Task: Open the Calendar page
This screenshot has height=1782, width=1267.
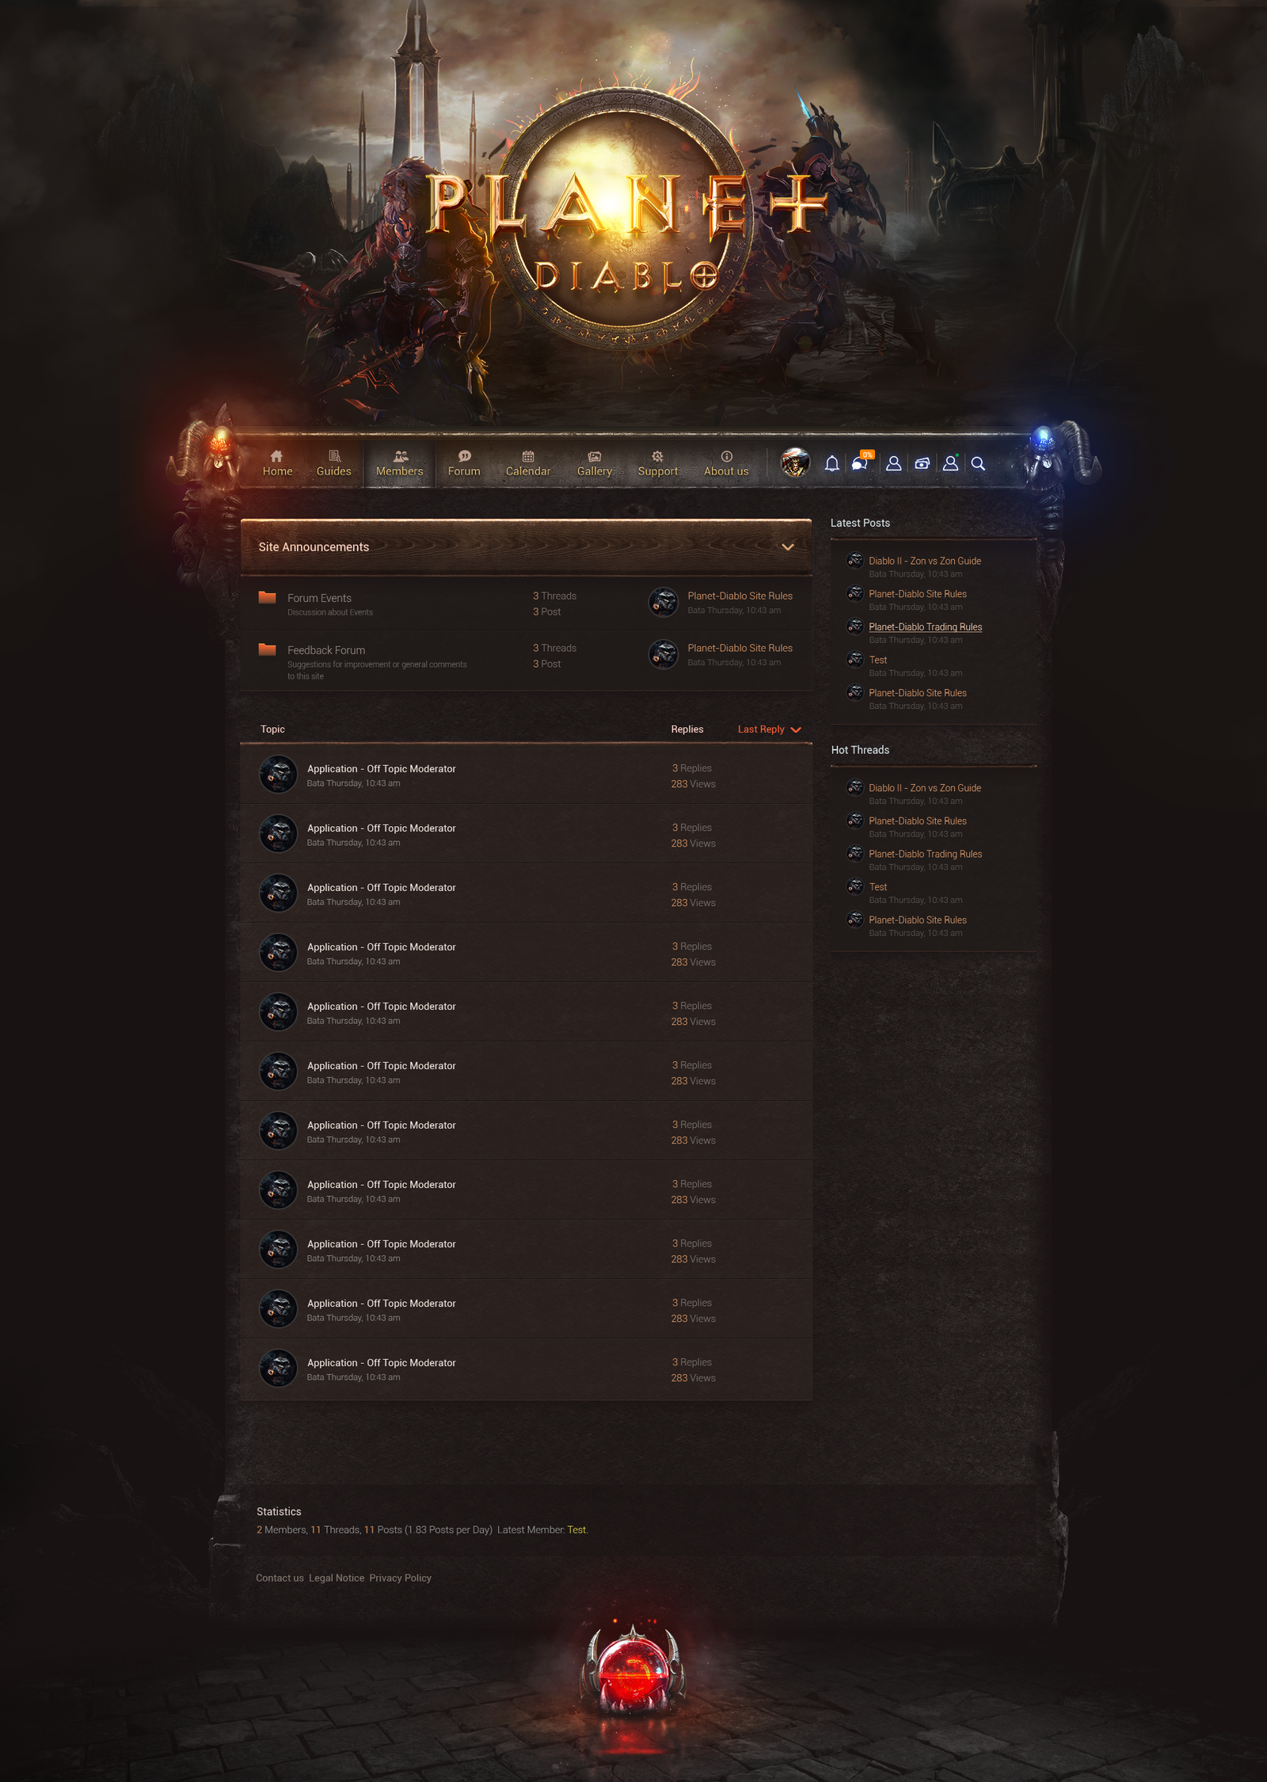Action: (x=528, y=464)
